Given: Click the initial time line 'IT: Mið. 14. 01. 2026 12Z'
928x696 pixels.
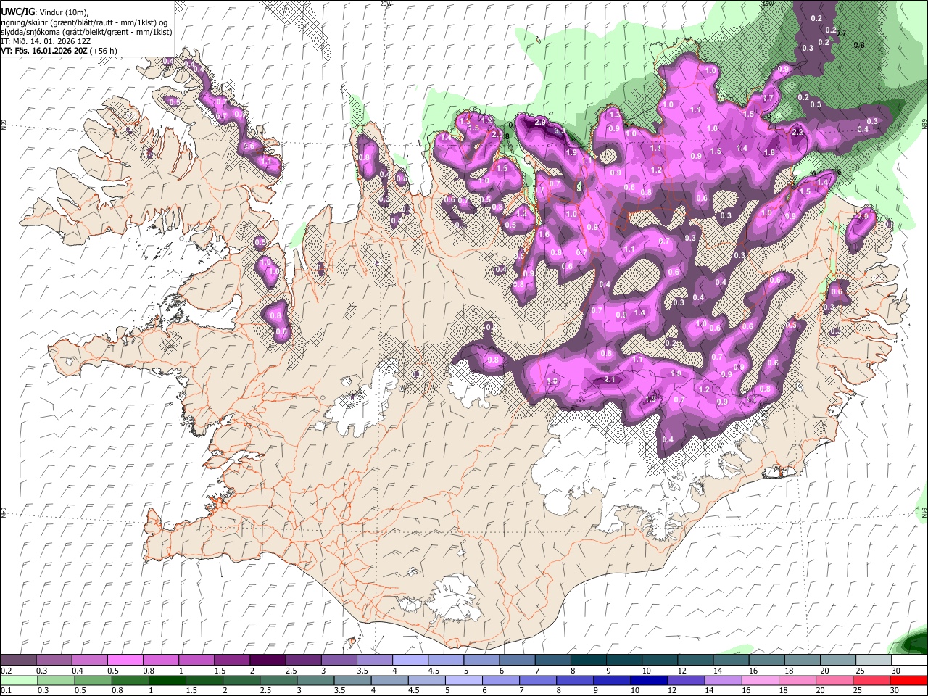Looking at the screenshot, I should tap(46, 42).
